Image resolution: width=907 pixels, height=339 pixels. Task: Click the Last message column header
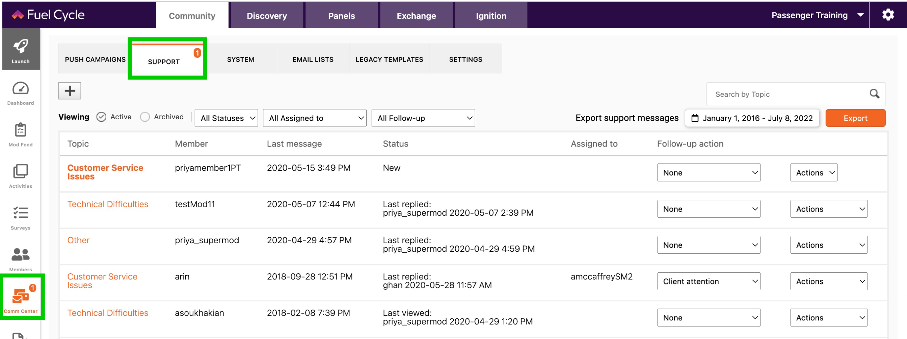pyautogui.click(x=294, y=144)
